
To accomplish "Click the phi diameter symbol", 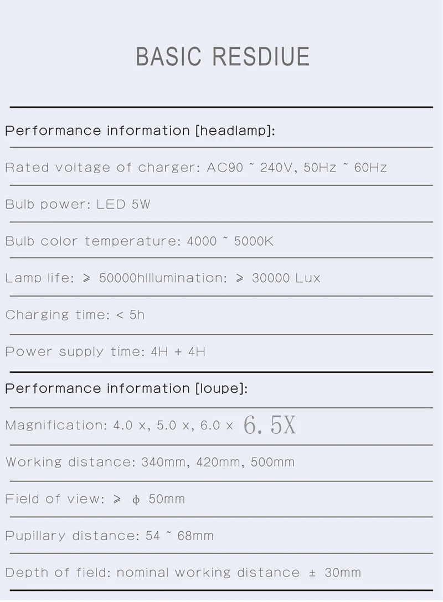I will (x=136, y=500).
